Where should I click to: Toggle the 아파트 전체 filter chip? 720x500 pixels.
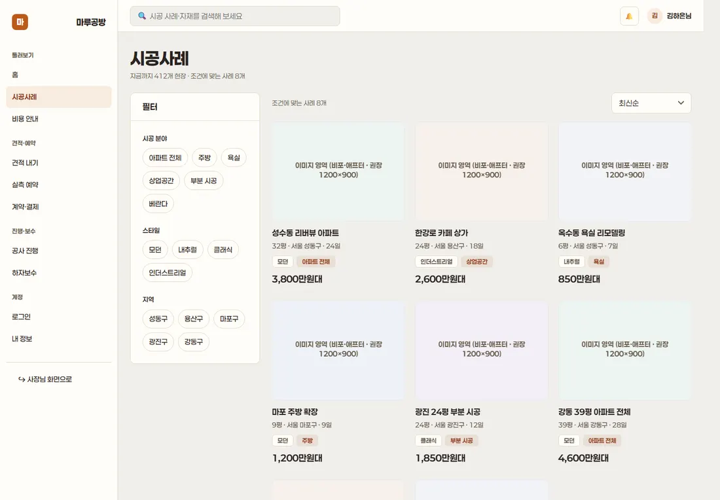click(x=165, y=158)
